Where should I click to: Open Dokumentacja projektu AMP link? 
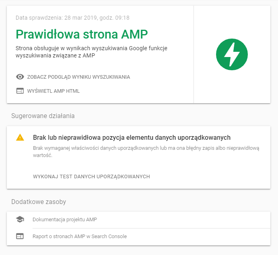[65, 219]
